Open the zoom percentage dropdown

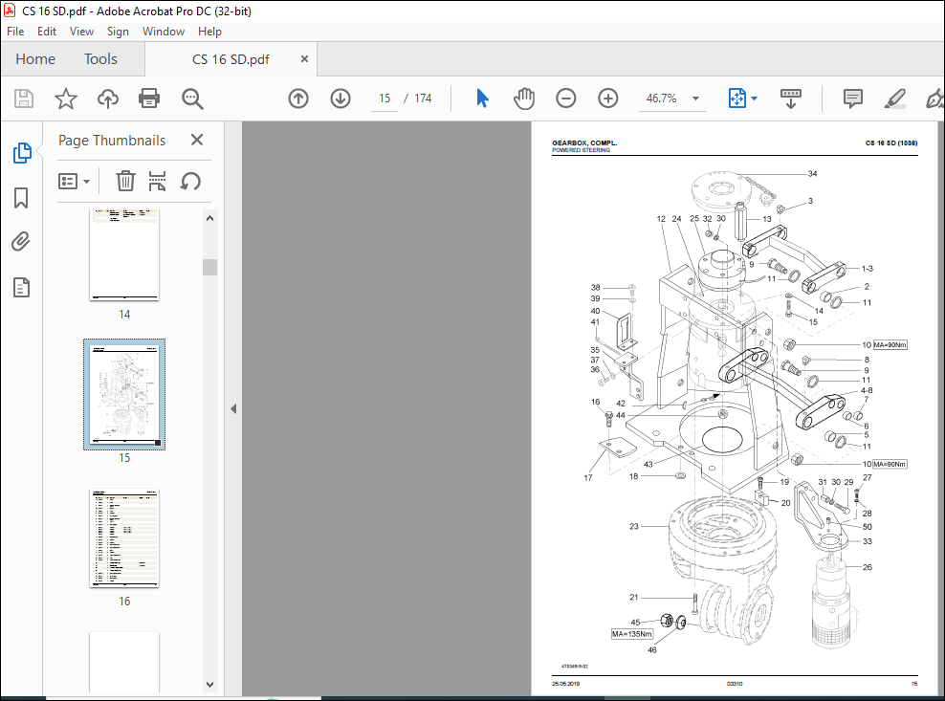(x=695, y=99)
